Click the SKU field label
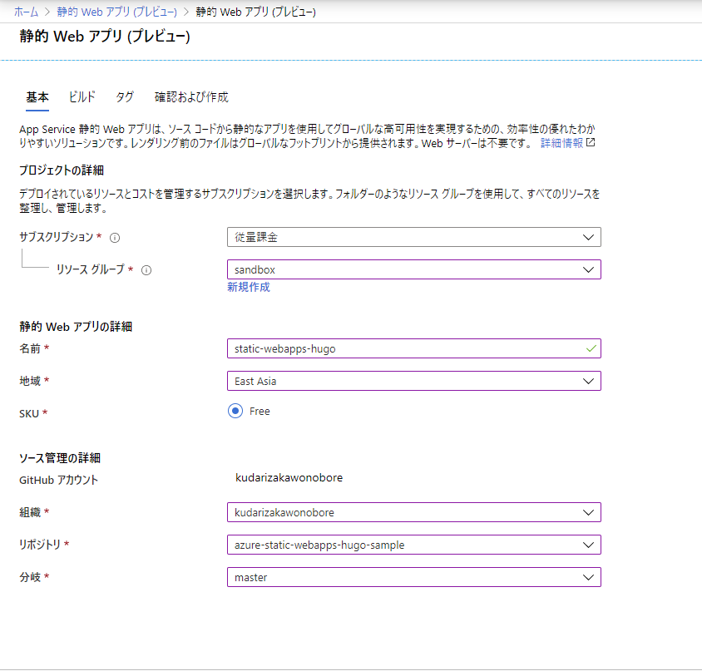 [29, 413]
